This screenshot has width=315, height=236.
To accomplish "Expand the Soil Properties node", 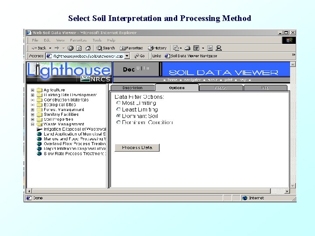I will [x=32, y=119].
